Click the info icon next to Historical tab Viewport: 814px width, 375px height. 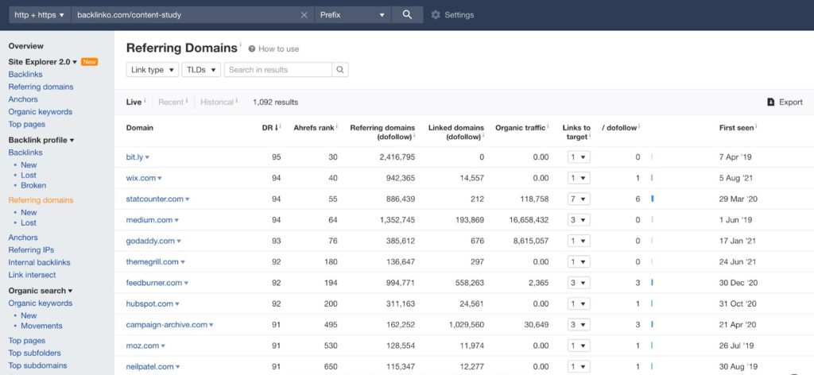pyautogui.click(x=237, y=100)
